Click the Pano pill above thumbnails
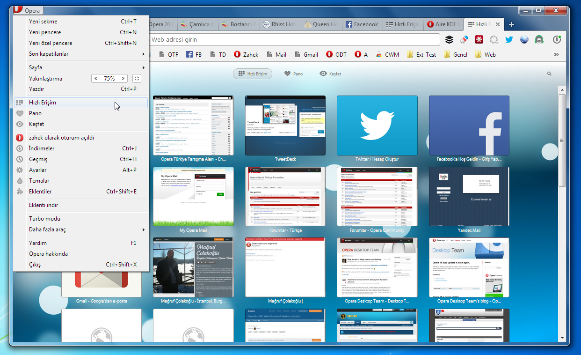581x355 pixels. [x=293, y=74]
